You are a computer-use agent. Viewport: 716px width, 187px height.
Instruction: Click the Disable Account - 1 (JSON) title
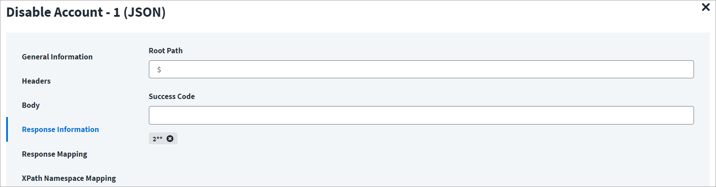(86, 12)
